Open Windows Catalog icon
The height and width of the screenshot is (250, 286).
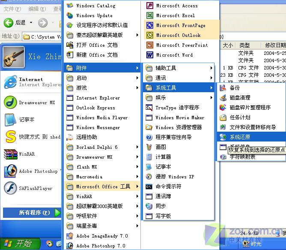(70, 6)
